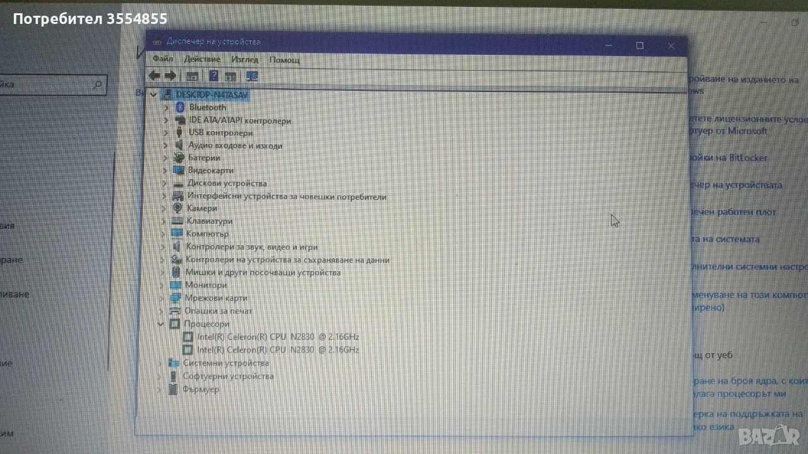The image size is (808, 454).
Task: Click the monitor icon beside Монитори
Action: pyautogui.click(x=177, y=285)
